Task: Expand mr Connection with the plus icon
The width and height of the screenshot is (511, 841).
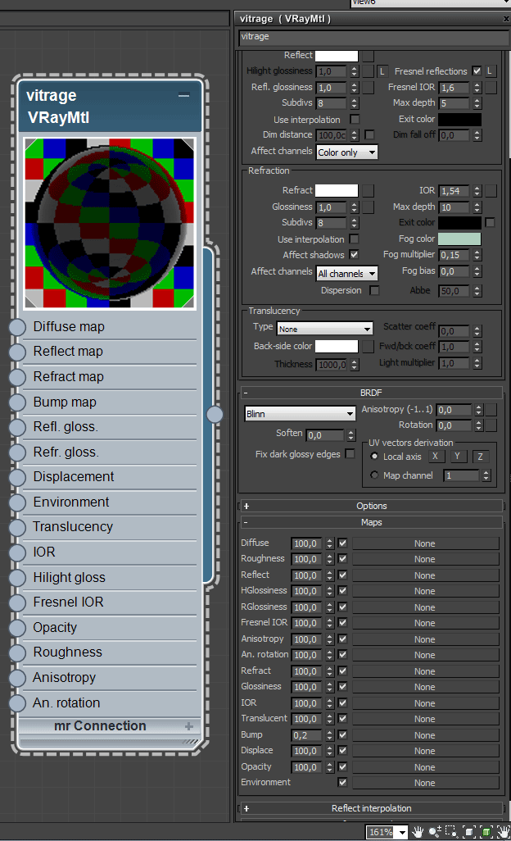Action: point(188,726)
